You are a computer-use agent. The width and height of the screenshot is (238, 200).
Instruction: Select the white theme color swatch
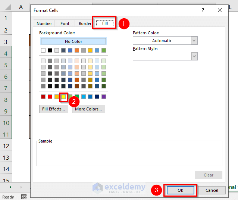click(x=43, y=50)
